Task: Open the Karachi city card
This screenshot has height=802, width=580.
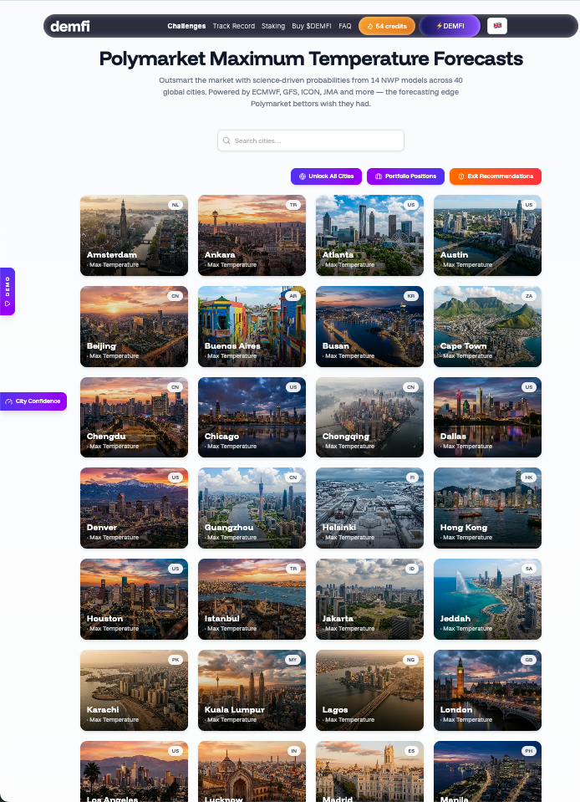Action: (134, 690)
